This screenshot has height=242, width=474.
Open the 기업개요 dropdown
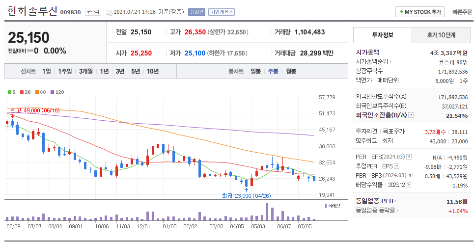click(x=222, y=12)
